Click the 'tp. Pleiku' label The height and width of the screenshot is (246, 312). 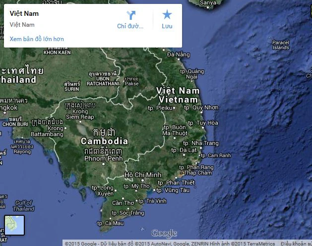point(160,108)
